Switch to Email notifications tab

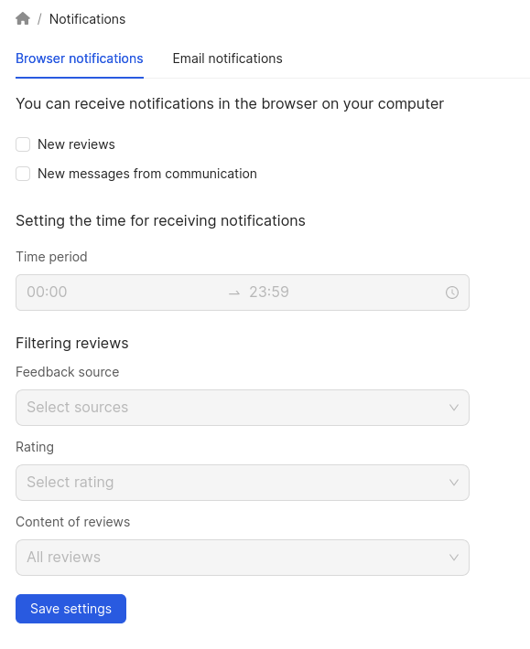click(228, 59)
